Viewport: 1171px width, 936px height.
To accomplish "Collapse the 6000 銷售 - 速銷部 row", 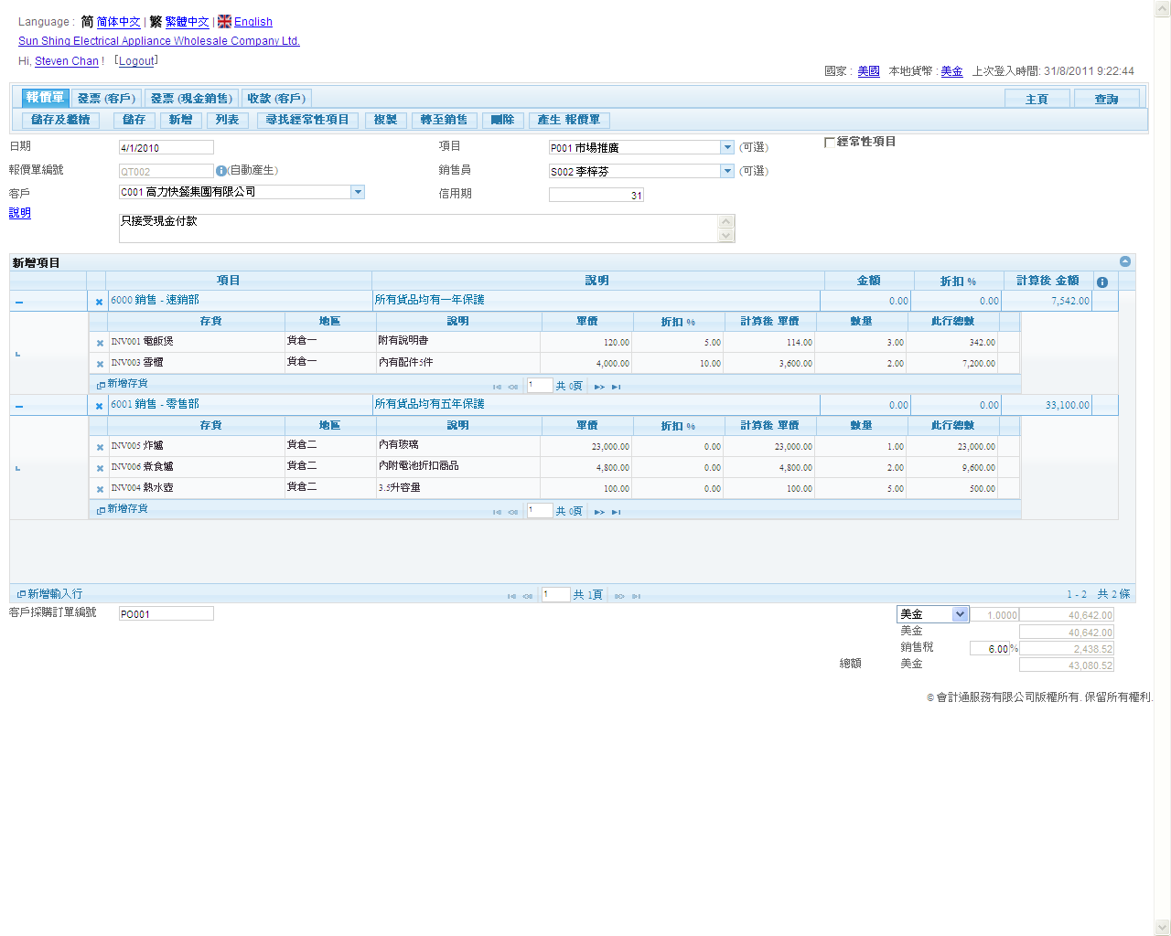I will tap(19, 303).
